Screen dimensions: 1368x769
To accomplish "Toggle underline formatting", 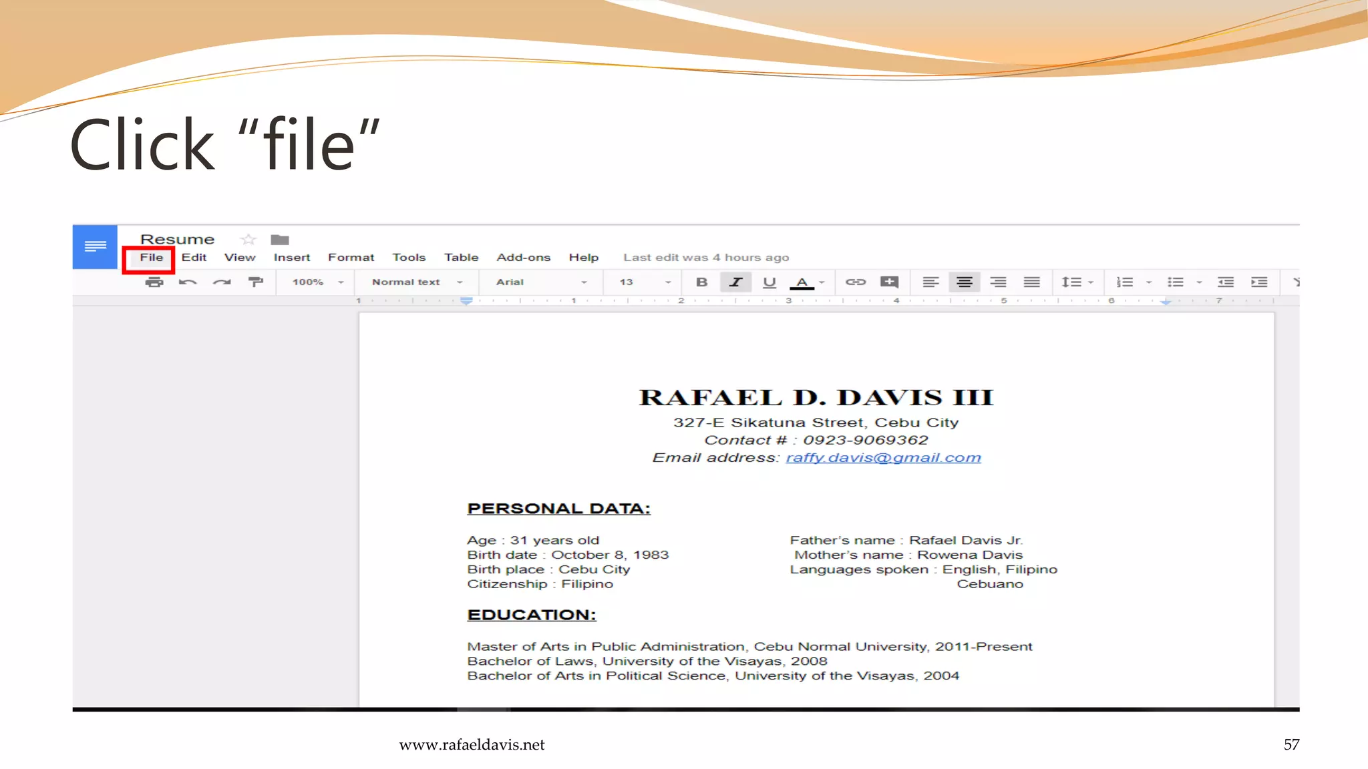I will 769,282.
